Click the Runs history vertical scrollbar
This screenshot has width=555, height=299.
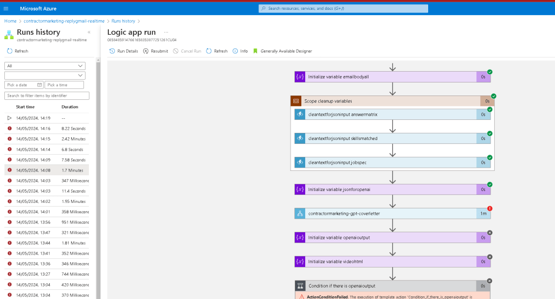pos(98,177)
